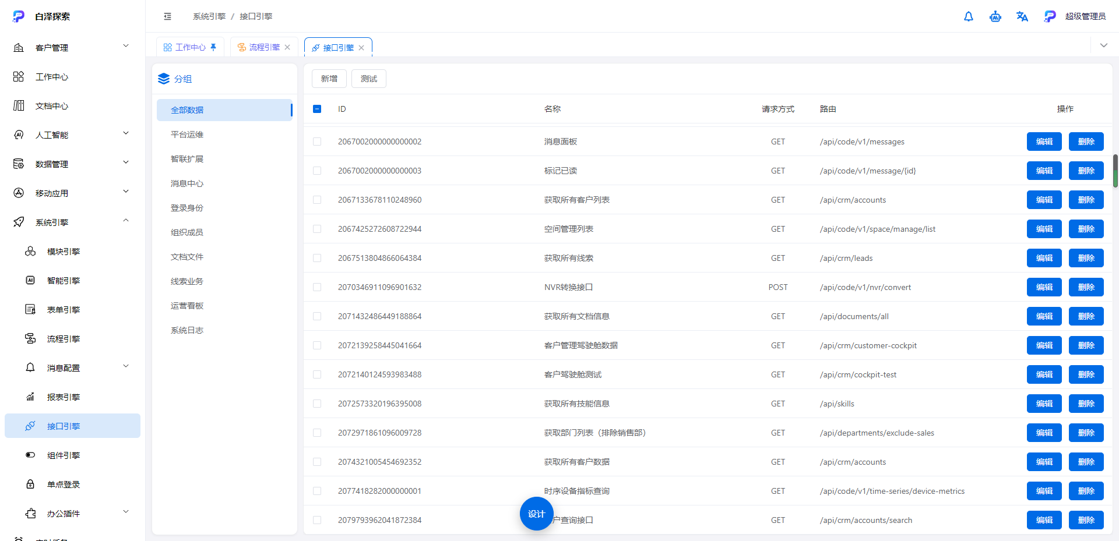Close the 接口引擎 tab

click(x=361, y=48)
